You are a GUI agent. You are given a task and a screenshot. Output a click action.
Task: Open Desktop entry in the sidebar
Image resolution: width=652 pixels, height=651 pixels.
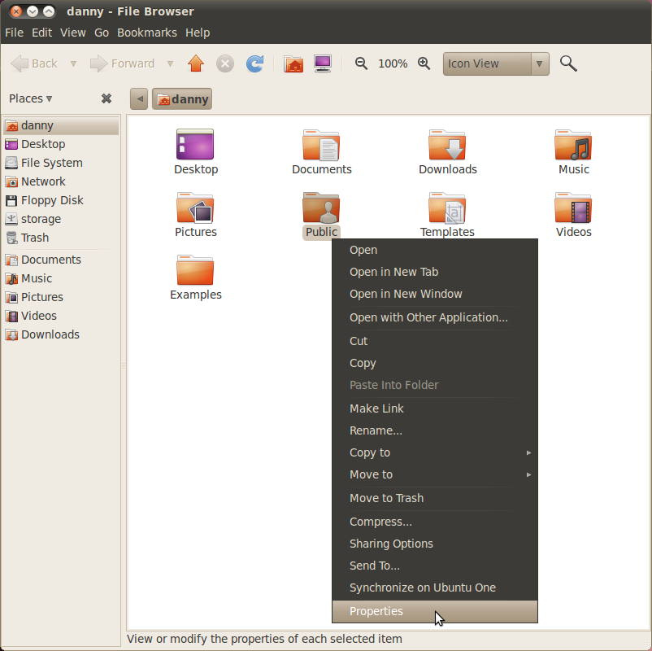[x=61, y=144]
